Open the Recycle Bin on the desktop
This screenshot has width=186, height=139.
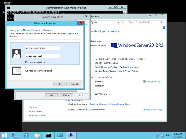coord(8,4)
